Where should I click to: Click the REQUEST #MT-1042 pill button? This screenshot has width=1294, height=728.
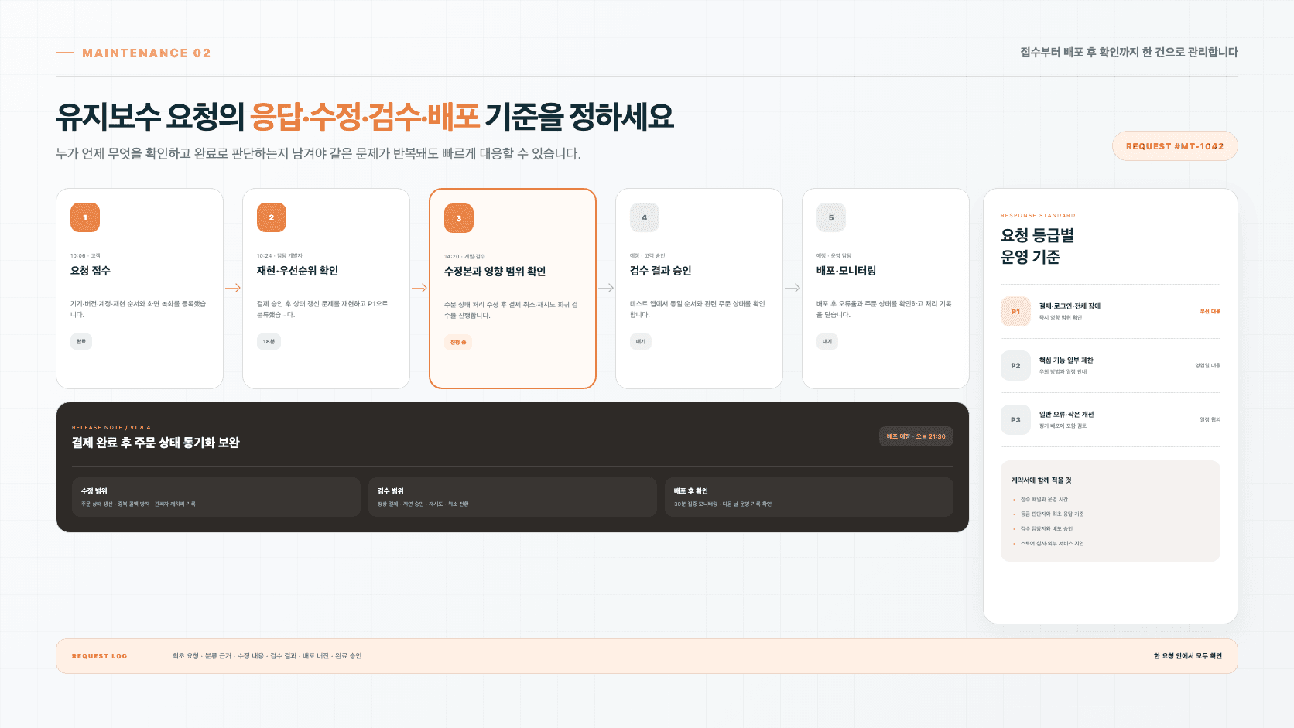point(1175,146)
